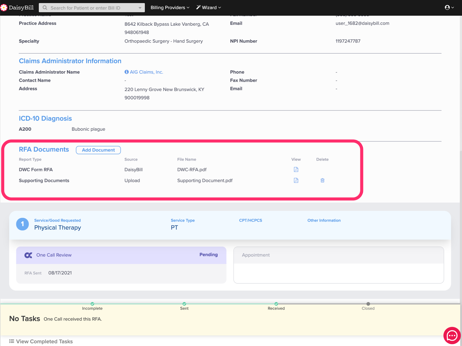This screenshot has width=462, height=346.
Task: Open the Wizard menu
Action: point(208,7)
